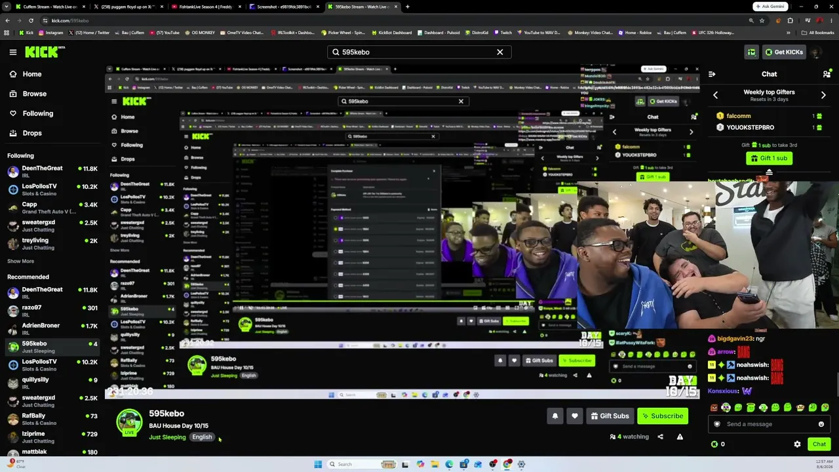
Task: Open the All Bookmarks folder
Action: pos(818,32)
